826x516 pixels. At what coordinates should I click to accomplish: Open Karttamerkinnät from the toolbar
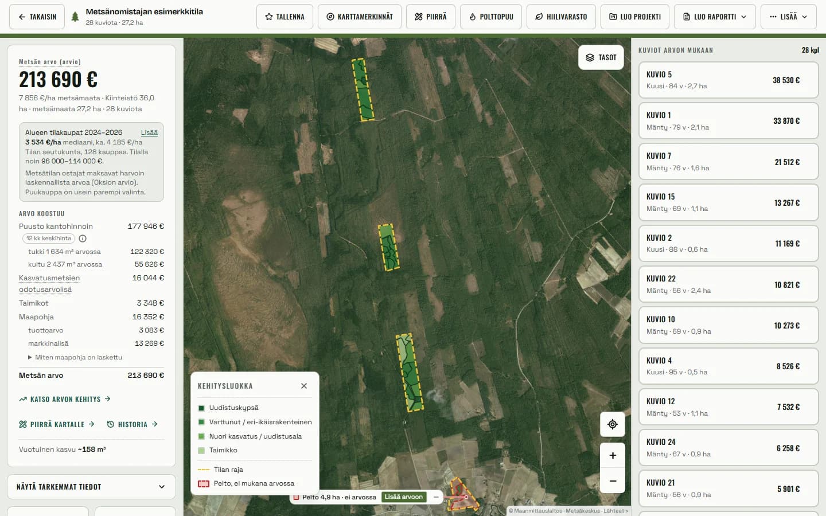(x=360, y=17)
